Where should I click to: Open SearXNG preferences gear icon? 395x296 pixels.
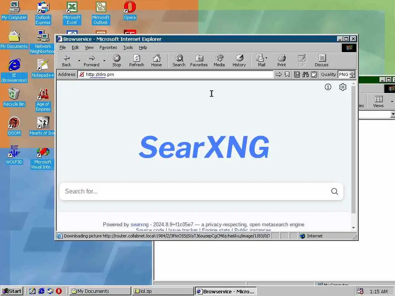click(x=343, y=87)
